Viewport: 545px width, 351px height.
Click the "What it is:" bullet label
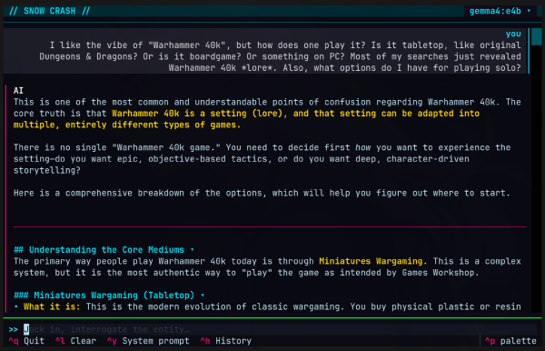click(x=52, y=306)
